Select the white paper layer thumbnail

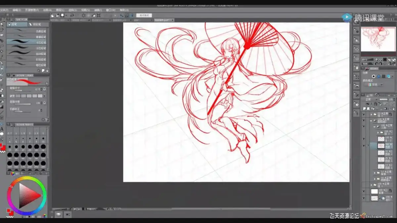click(374, 191)
